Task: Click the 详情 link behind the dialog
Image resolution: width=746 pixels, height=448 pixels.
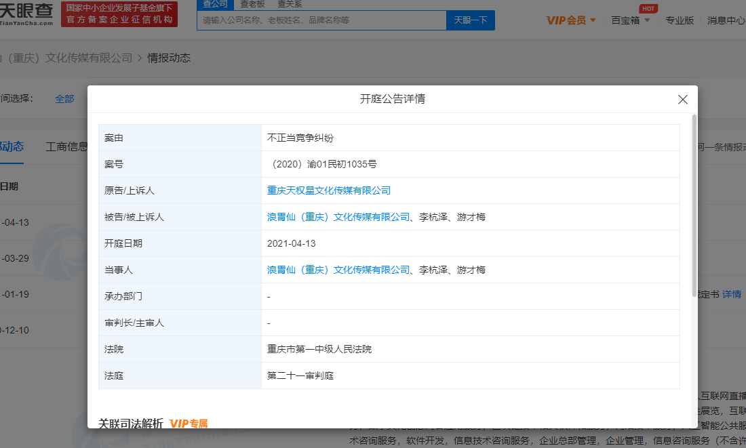Action: (x=732, y=294)
